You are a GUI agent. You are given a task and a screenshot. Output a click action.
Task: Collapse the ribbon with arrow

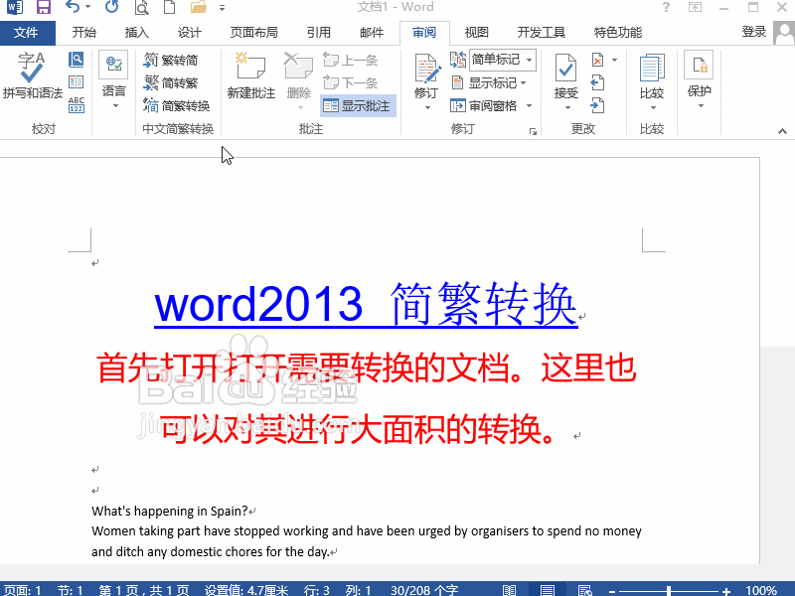(x=782, y=131)
